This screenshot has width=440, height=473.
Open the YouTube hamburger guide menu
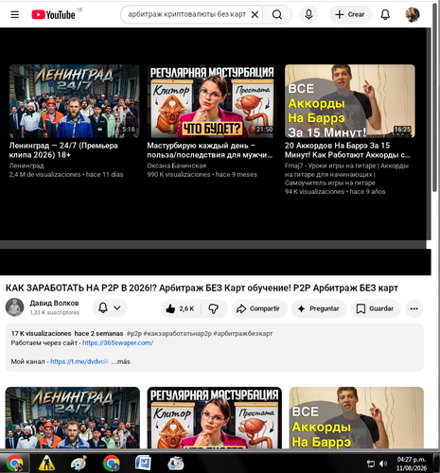(15, 14)
